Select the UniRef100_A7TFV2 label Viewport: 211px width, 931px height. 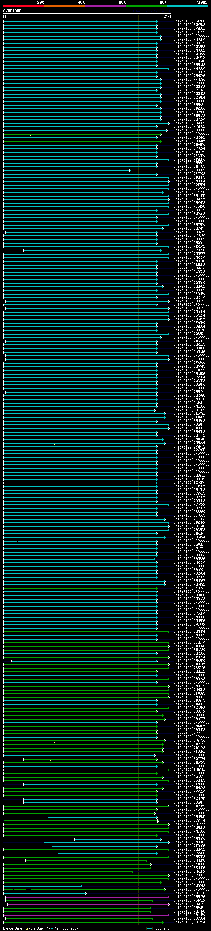189,588
